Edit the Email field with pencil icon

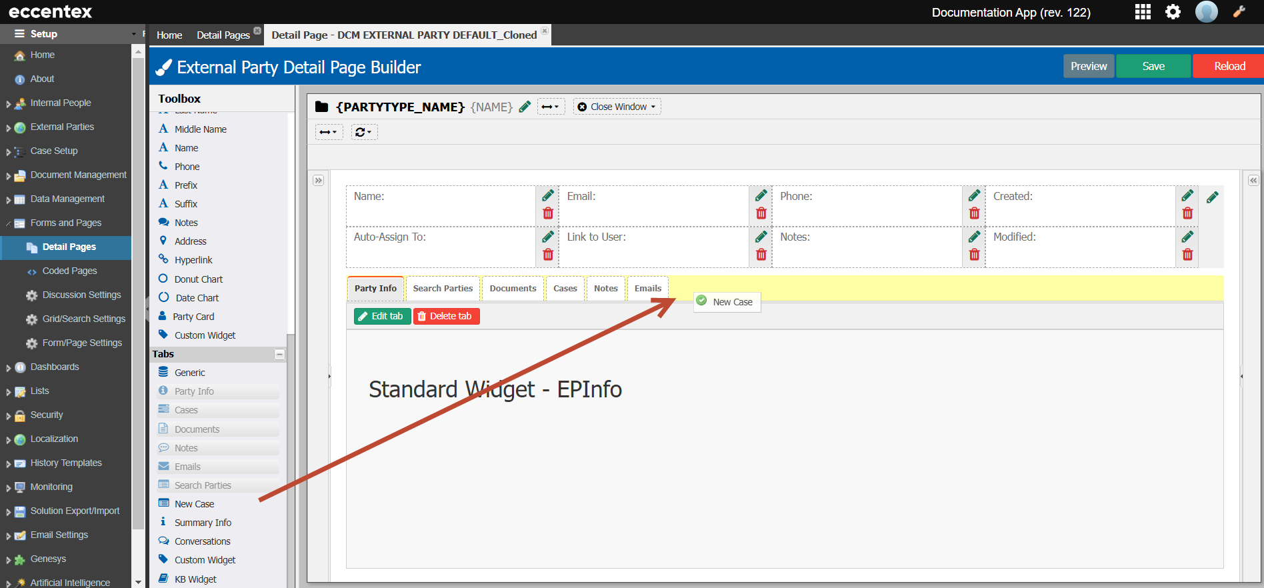click(x=761, y=195)
